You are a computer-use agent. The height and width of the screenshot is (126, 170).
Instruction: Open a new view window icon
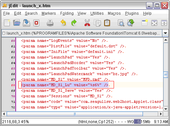144,23
